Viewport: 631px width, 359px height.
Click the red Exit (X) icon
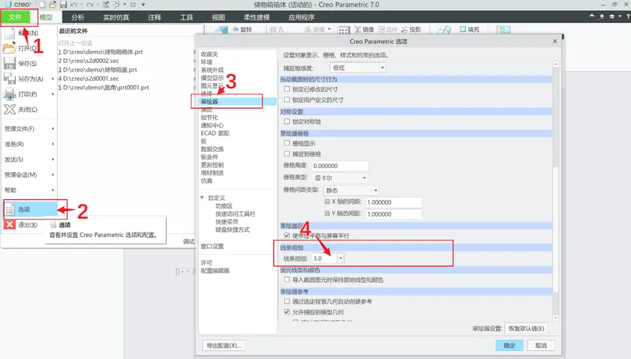pyautogui.click(x=9, y=224)
